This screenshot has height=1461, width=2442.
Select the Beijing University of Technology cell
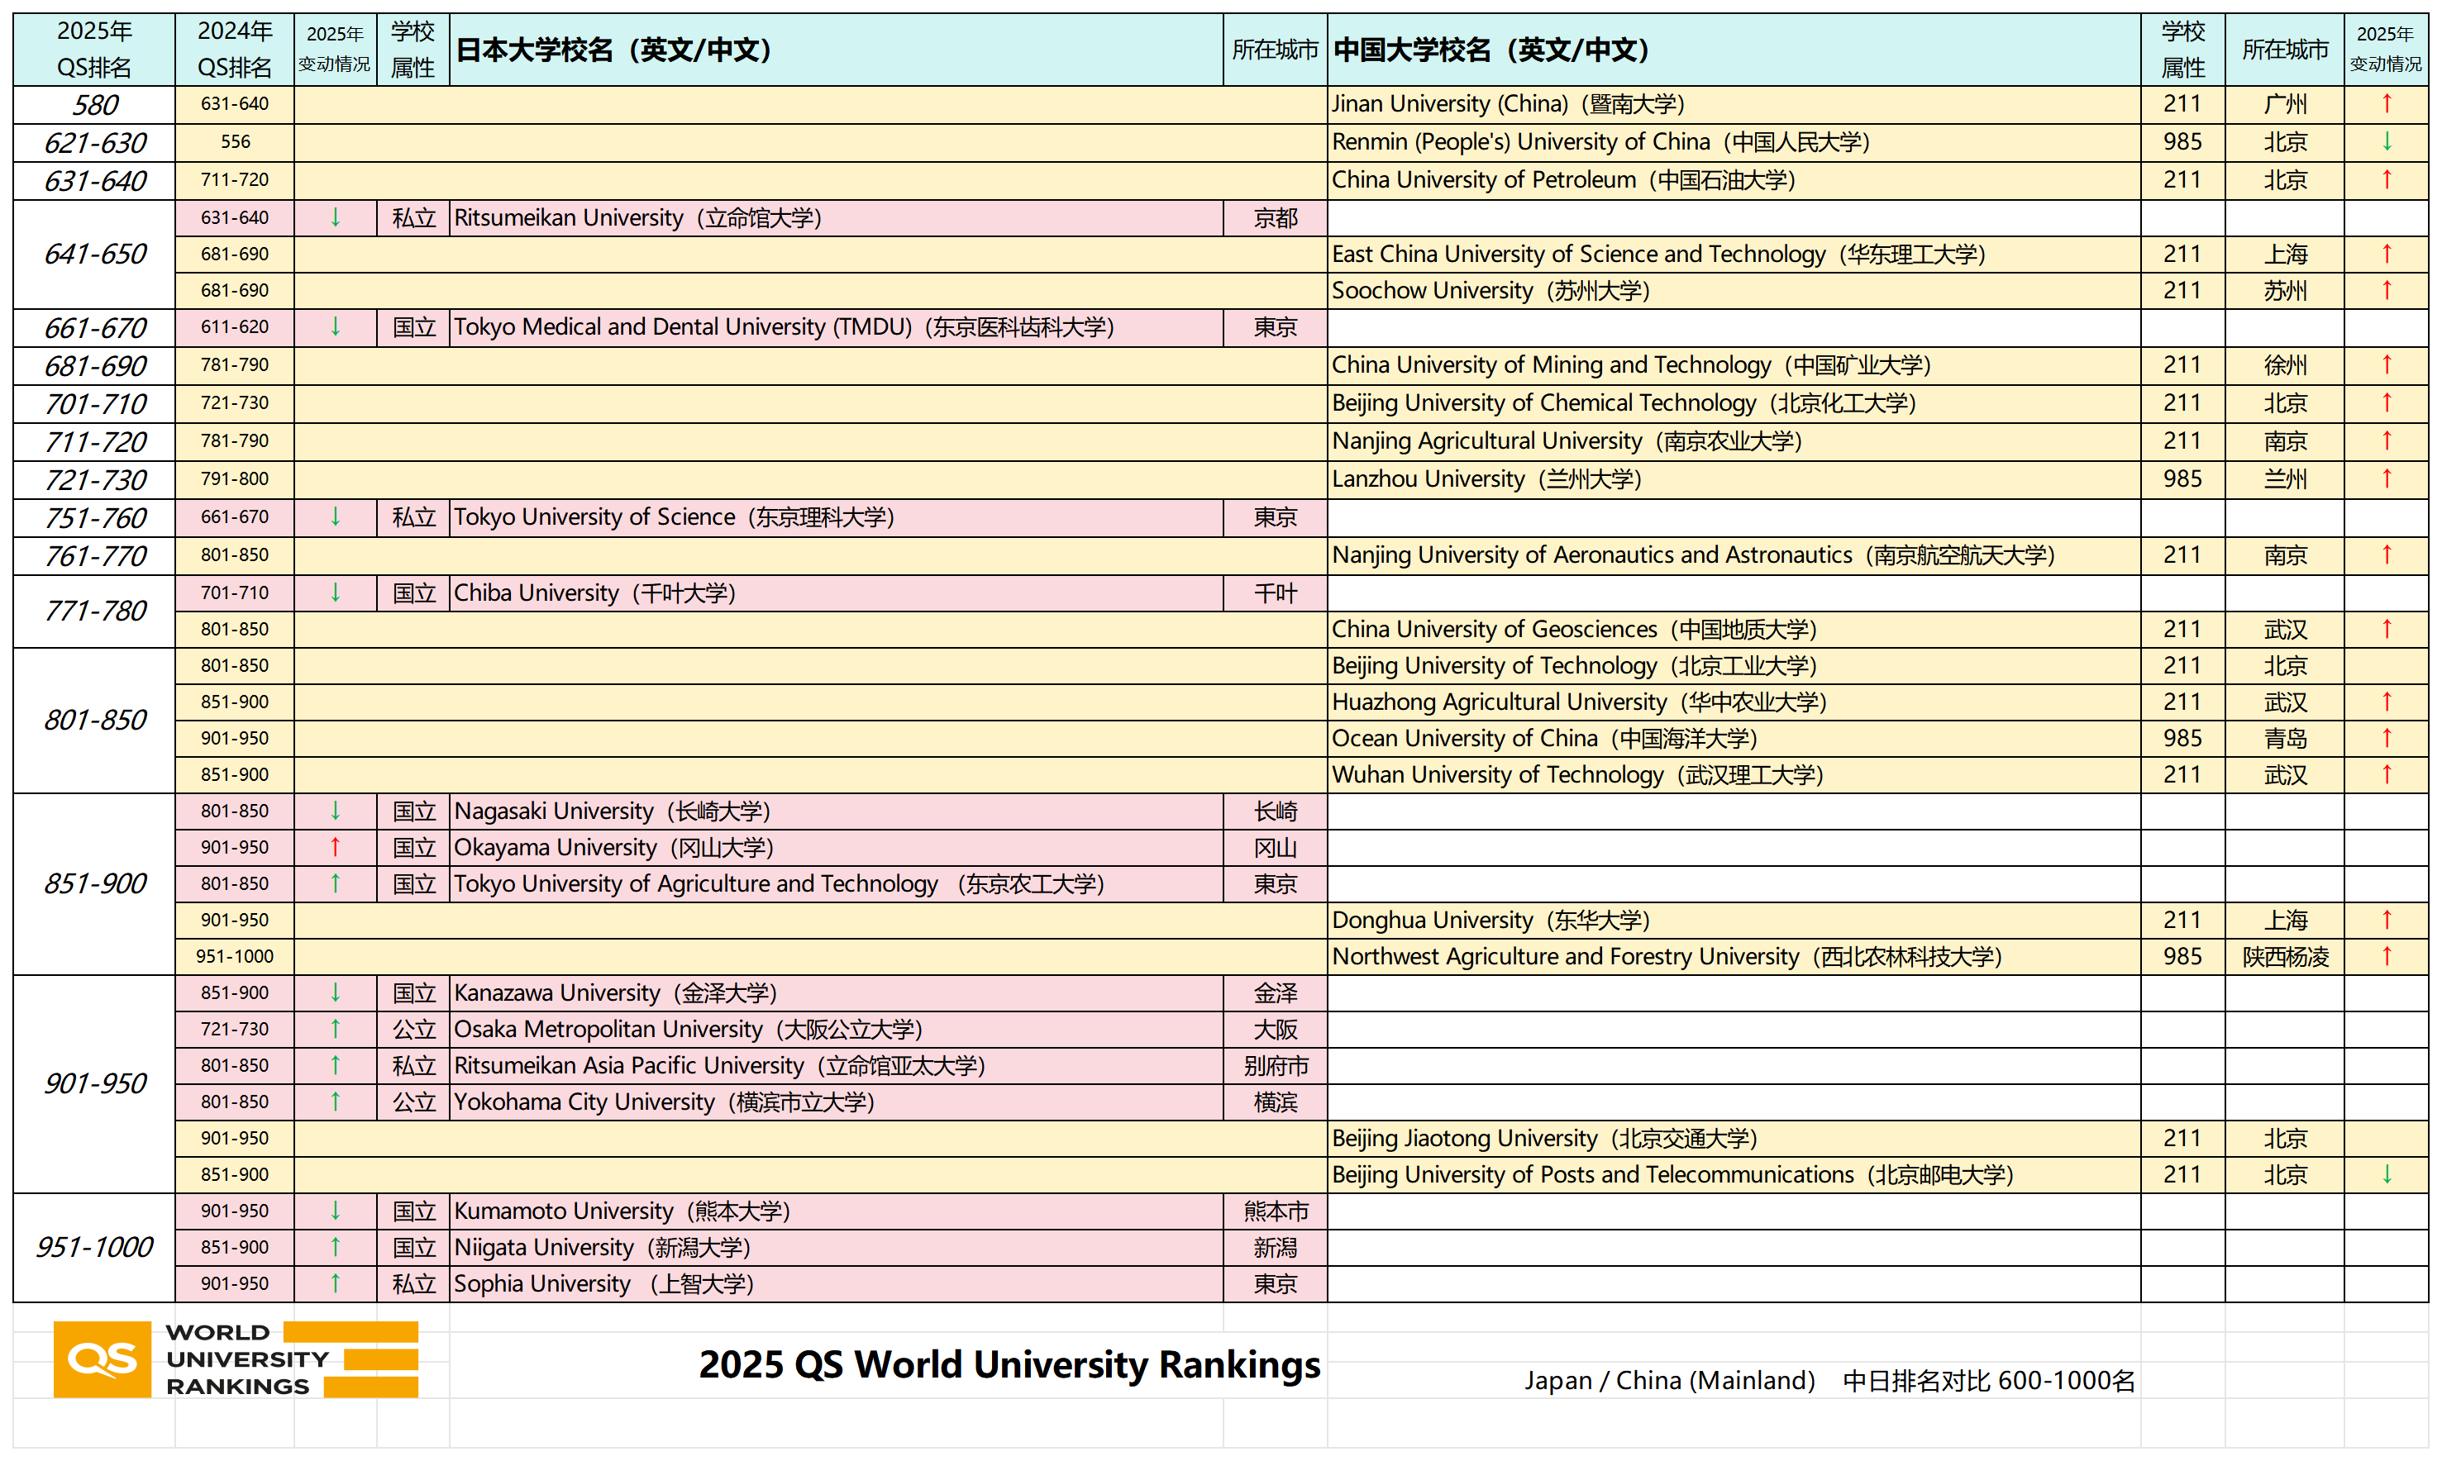point(1733,665)
